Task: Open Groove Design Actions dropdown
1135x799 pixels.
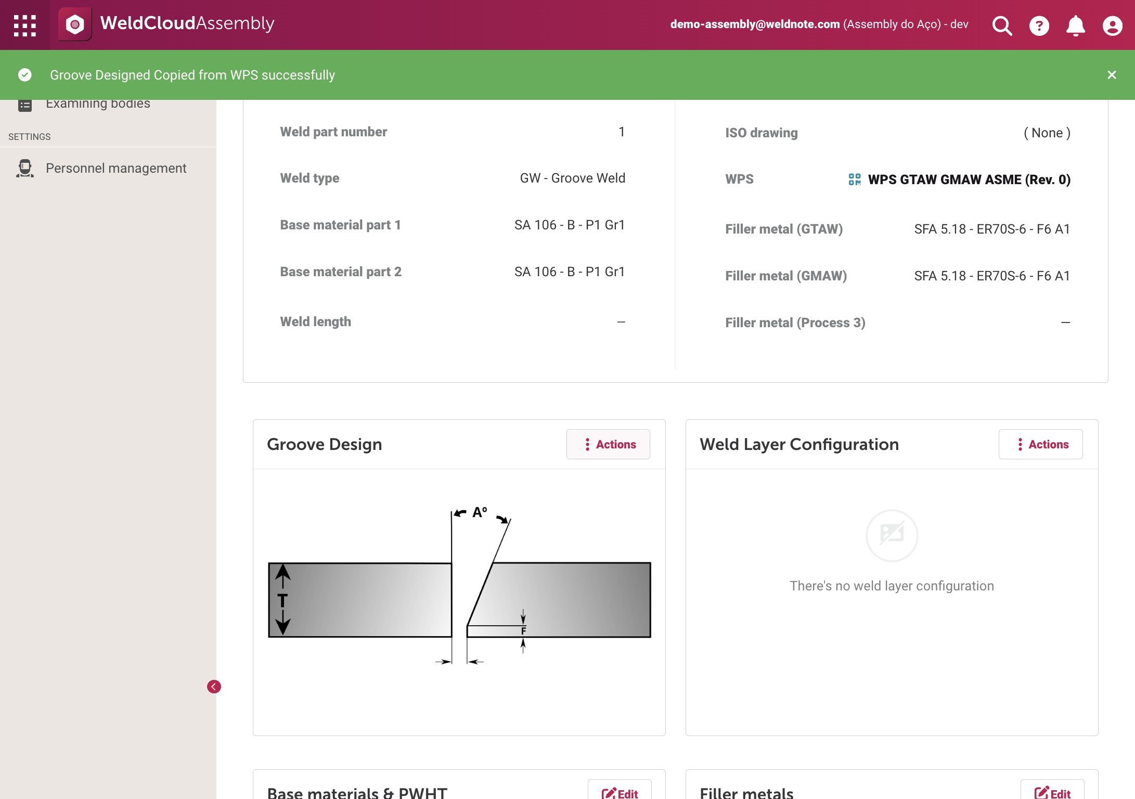Action: pyautogui.click(x=608, y=444)
